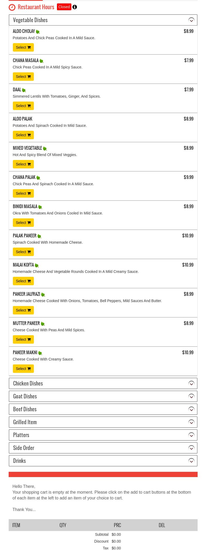Collapse the Vegetable Dishes section
This screenshot has height=551, width=206.
click(x=191, y=20)
